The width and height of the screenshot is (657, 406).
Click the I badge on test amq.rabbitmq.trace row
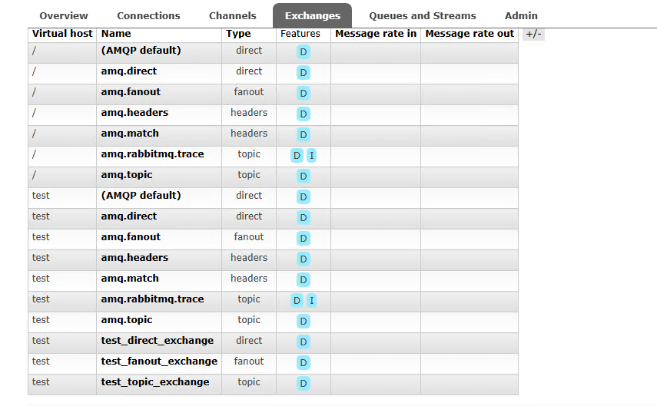(x=311, y=301)
